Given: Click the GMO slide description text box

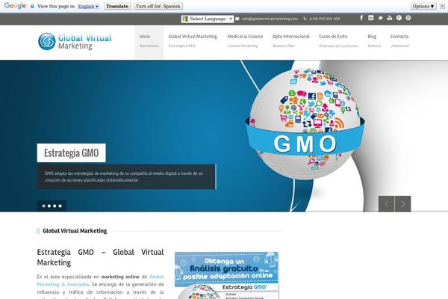Looking at the screenshot, I should point(127,176).
